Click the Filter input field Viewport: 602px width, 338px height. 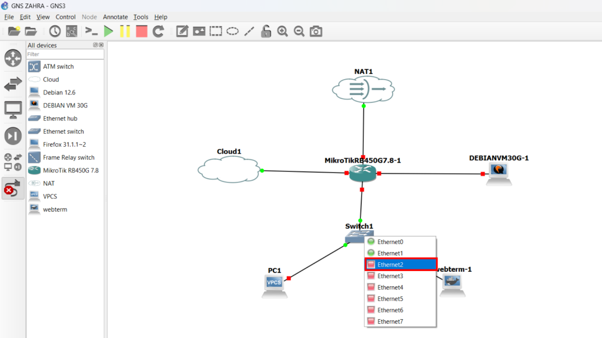[65, 54]
